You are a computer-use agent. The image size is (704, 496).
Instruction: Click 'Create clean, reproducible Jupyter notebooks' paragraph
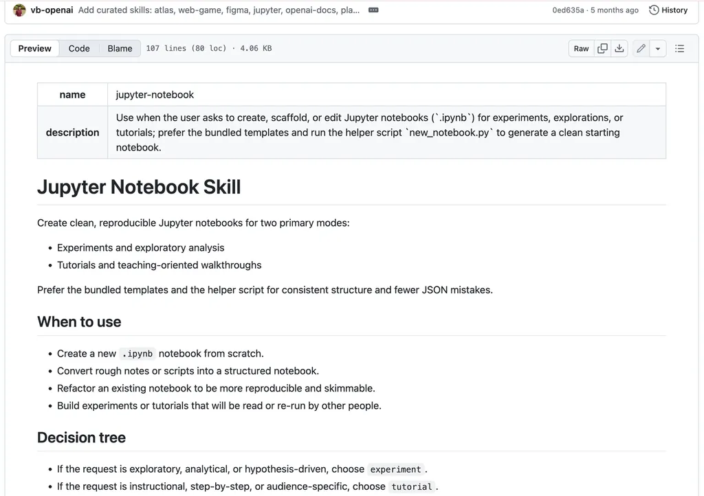193,223
